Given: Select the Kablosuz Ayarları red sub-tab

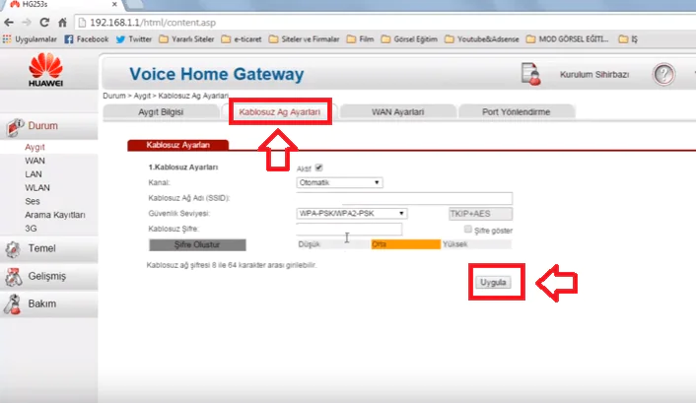Looking at the screenshot, I should [178, 145].
